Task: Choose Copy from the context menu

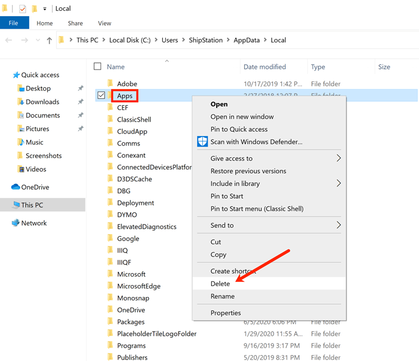Action: click(x=269, y=254)
